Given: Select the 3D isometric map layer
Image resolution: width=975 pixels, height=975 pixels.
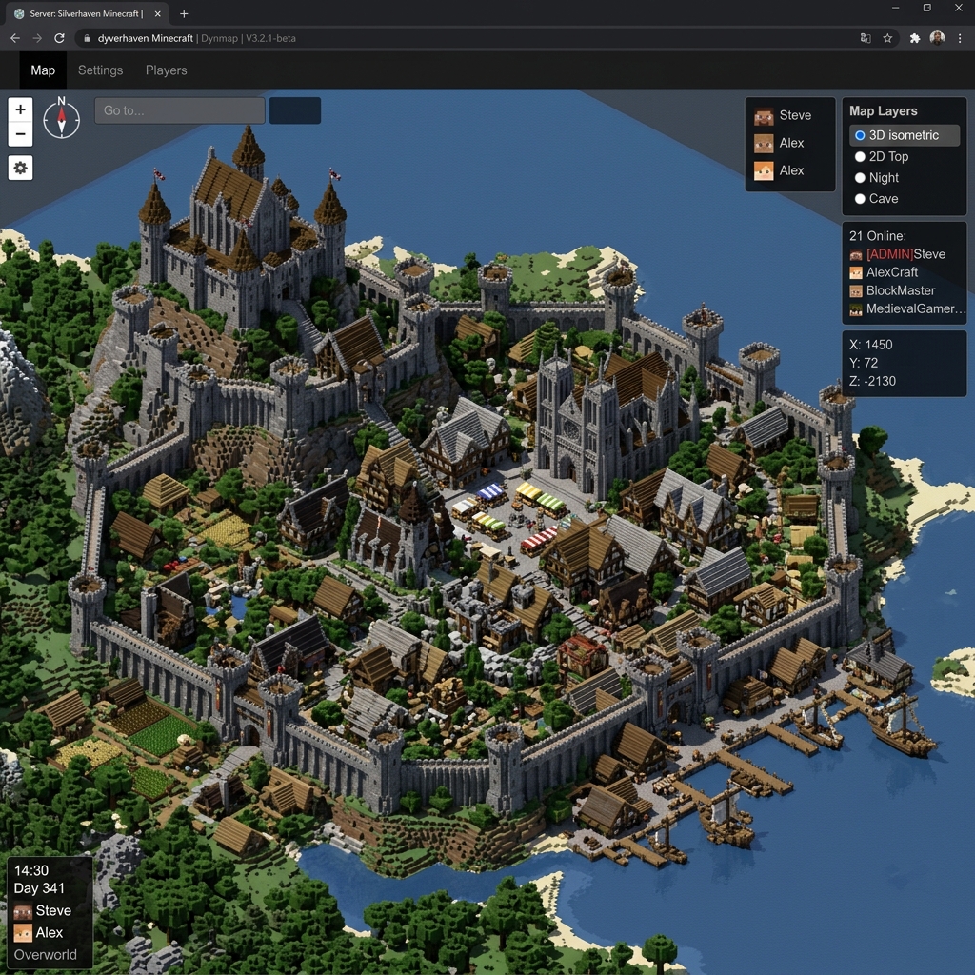Looking at the screenshot, I should tap(905, 135).
